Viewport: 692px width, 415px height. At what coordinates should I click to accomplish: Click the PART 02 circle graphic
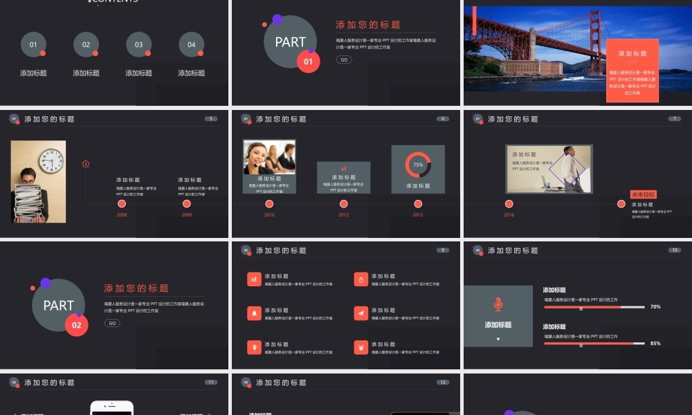[x=58, y=305]
